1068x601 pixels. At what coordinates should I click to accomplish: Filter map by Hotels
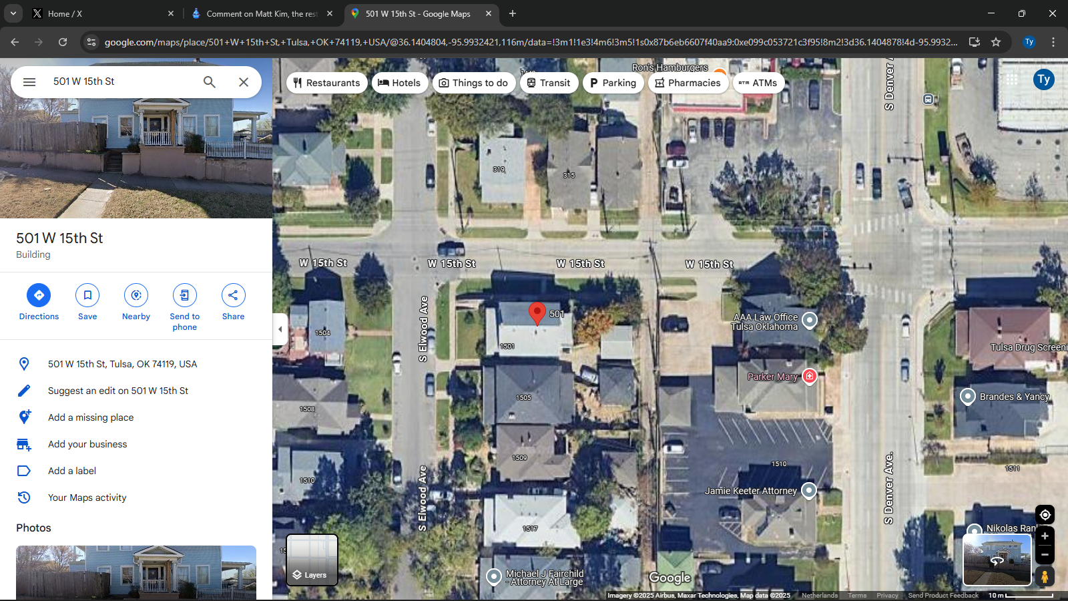(400, 83)
